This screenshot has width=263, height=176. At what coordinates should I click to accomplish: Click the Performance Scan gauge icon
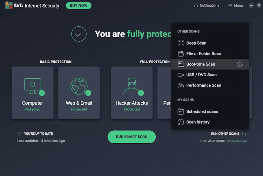pyautogui.click(x=181, y=85)
